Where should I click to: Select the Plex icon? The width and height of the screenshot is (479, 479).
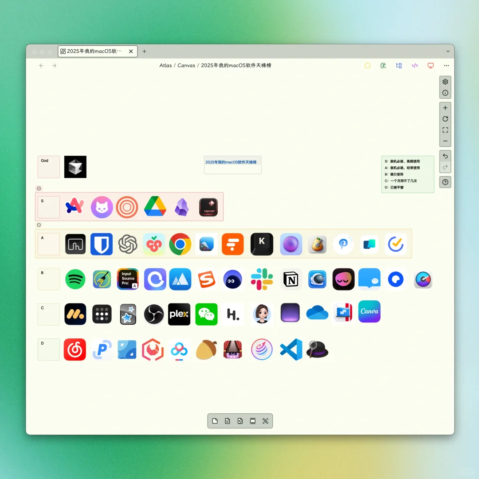tap(179, 314)
